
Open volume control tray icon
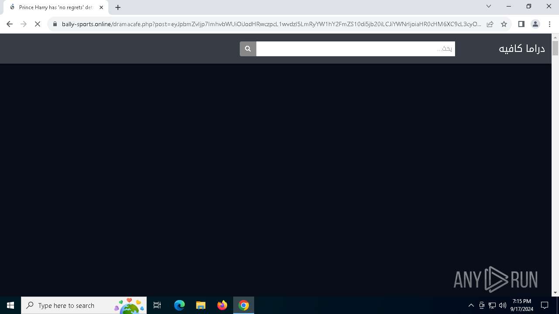503,305
